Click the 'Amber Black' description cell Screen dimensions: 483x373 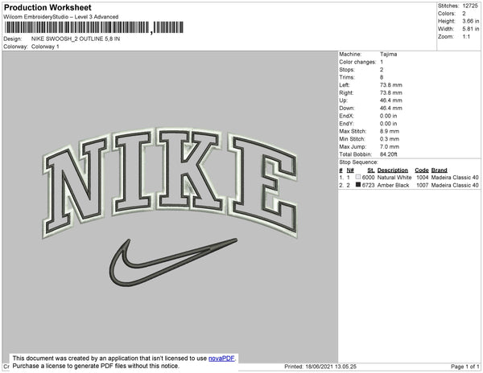click(x=393, y=185)
